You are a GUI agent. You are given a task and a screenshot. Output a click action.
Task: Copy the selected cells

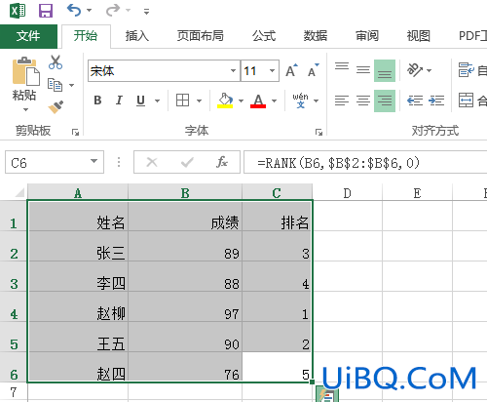(55, 85)
